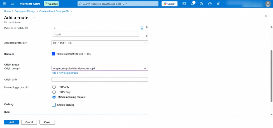Show info tooltip for Patterns to match

click(x=27, y=28)
